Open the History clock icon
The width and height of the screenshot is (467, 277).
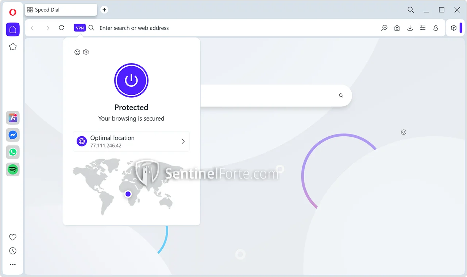(x=13, y=251)
